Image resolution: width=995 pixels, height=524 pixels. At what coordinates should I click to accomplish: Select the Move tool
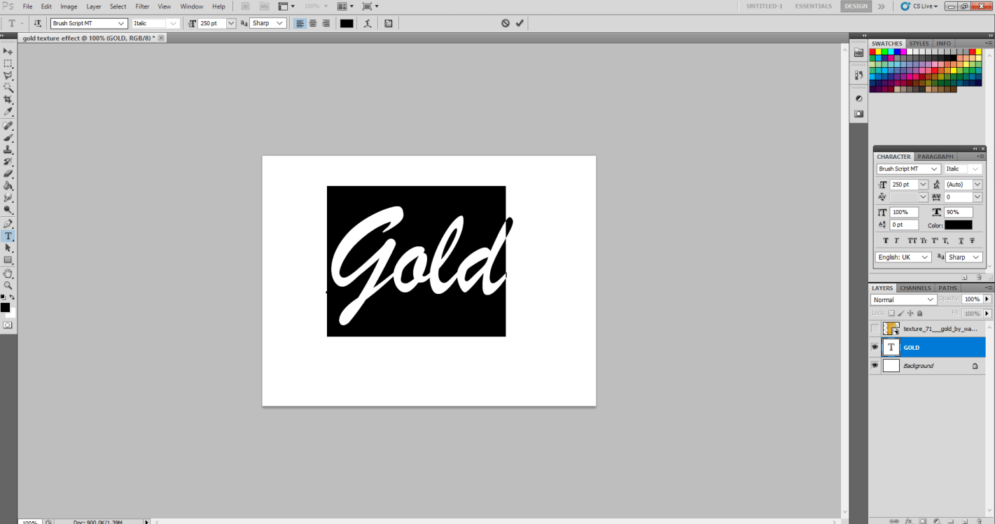(x=8, y=51)
